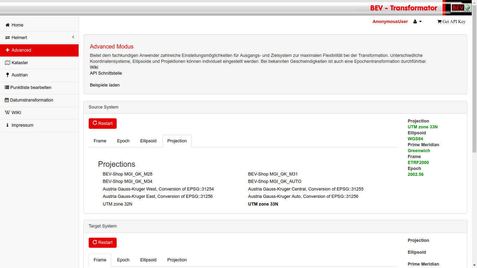Open the Kataster menu entry

click(x=39, y=63)
